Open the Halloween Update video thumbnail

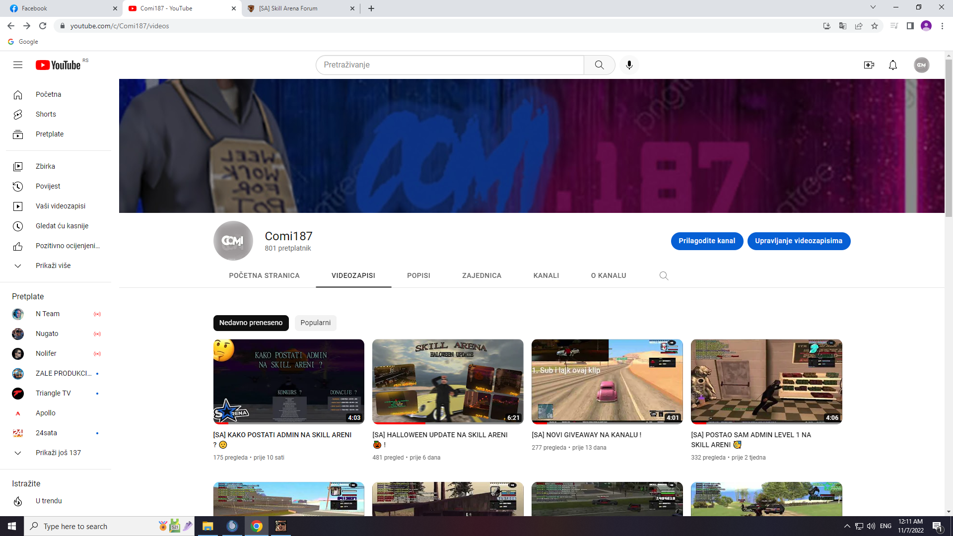[447, 381]
